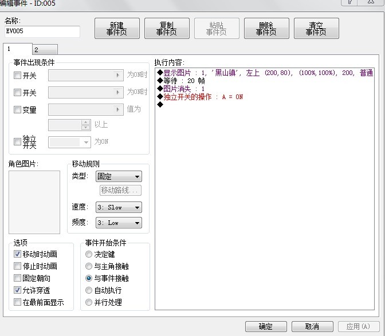Select event page tab 1
Image resolution: width=385 pixels, height=336 pixels.
18,49
